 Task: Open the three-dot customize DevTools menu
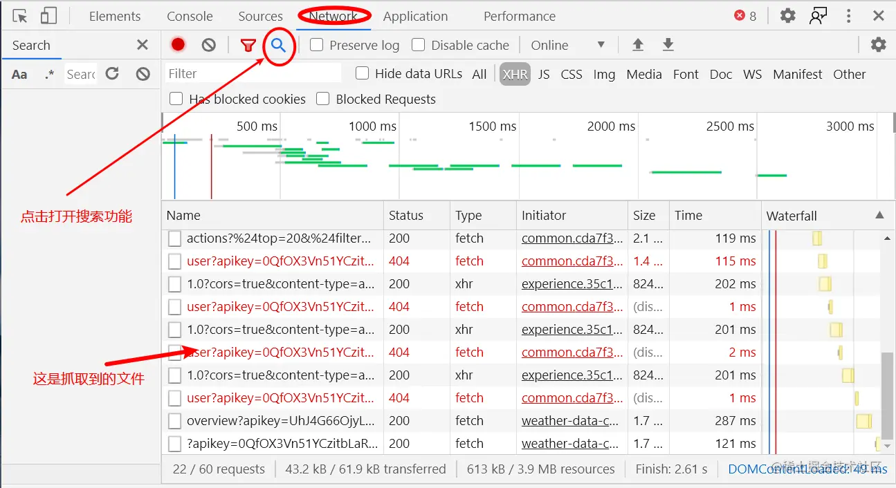coord(848,16)
